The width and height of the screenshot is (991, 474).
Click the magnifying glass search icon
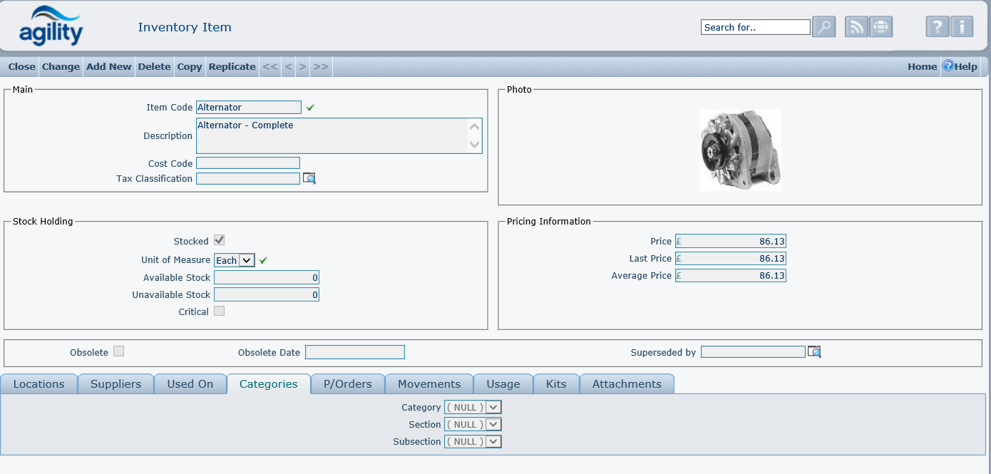click(823, 27)
